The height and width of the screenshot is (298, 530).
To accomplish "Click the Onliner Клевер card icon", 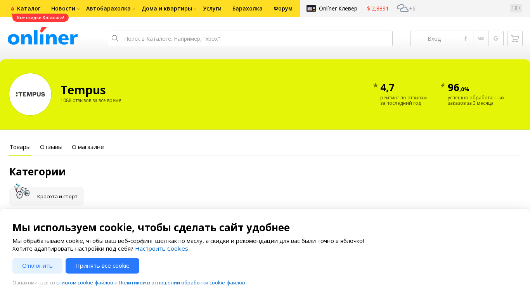I will pos(311,8).
